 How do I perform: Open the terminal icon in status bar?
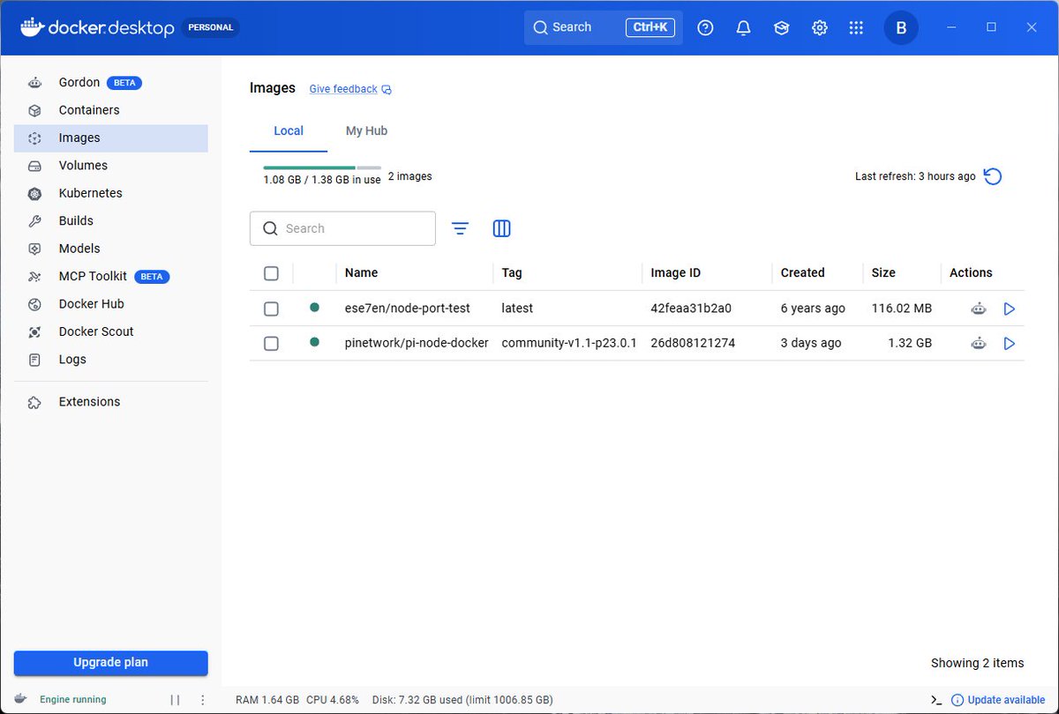(x=936, y=700)
